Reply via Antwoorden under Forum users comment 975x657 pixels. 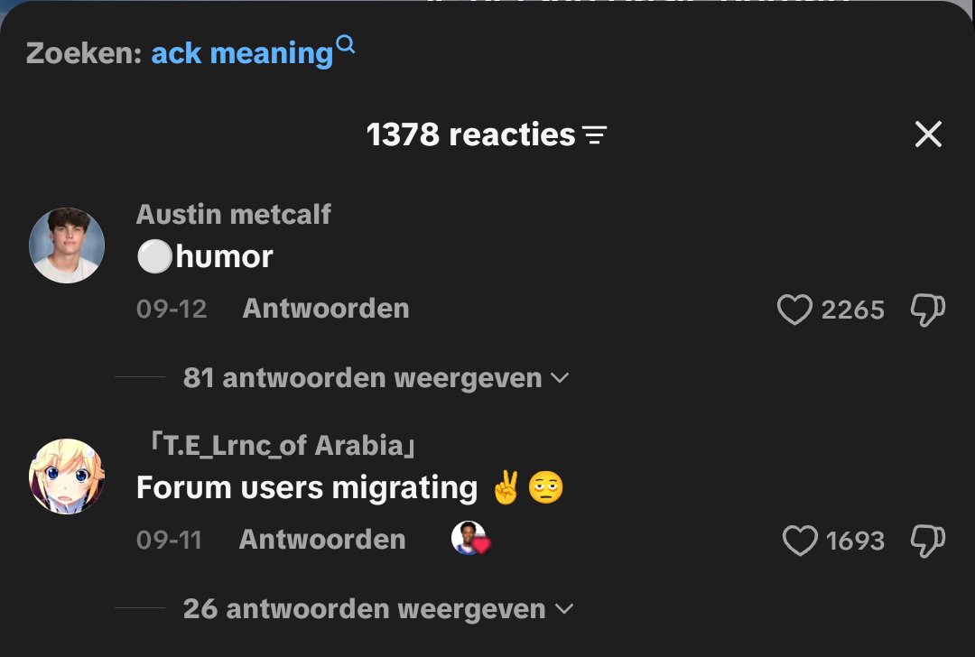click(322, 540)
